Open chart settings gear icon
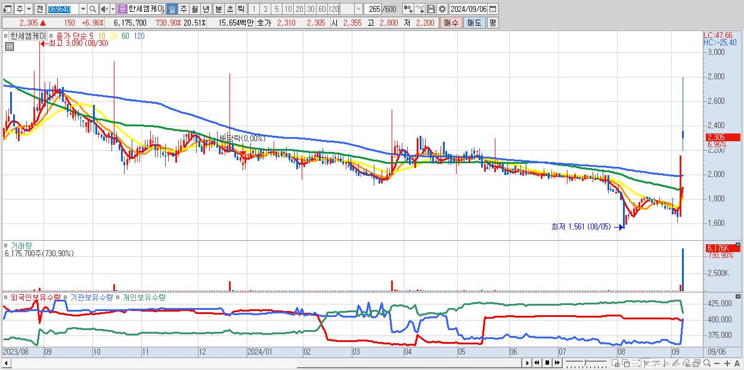Screen dimensions: 744x370 pyautogui.click(x=442, y=9)
